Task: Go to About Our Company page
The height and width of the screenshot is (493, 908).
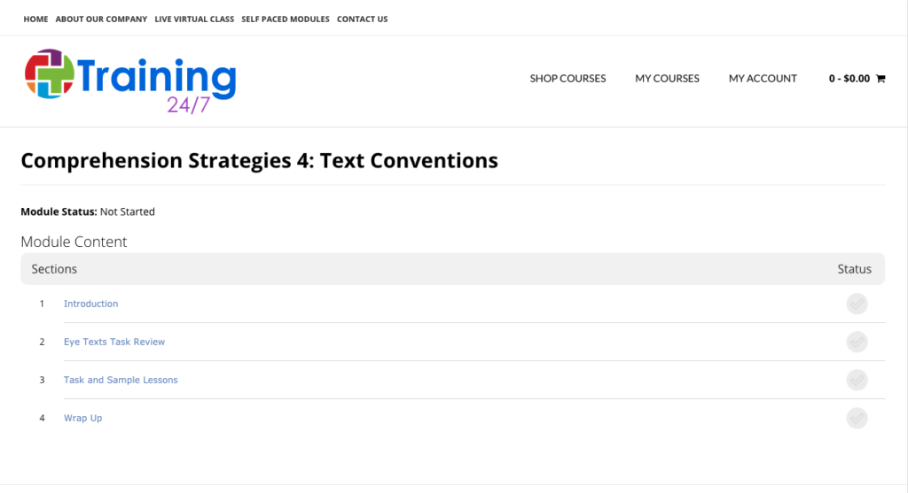Action: [x=101, y=19]
